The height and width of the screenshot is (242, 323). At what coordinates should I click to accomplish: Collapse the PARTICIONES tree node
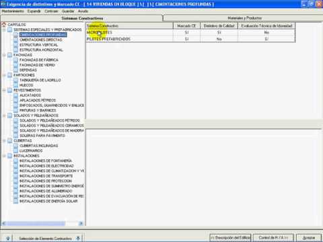4,75
